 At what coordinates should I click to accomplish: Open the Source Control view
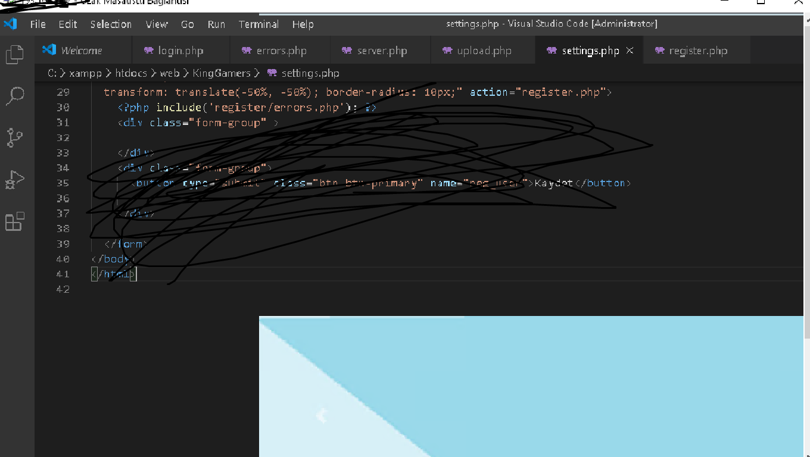coord(14,137)
